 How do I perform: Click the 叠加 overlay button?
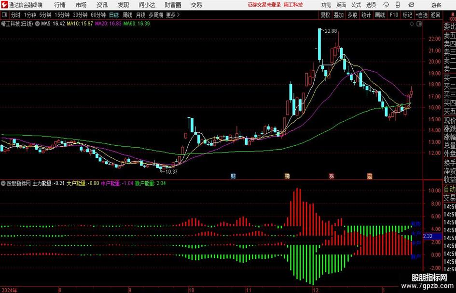click(339, 15)
